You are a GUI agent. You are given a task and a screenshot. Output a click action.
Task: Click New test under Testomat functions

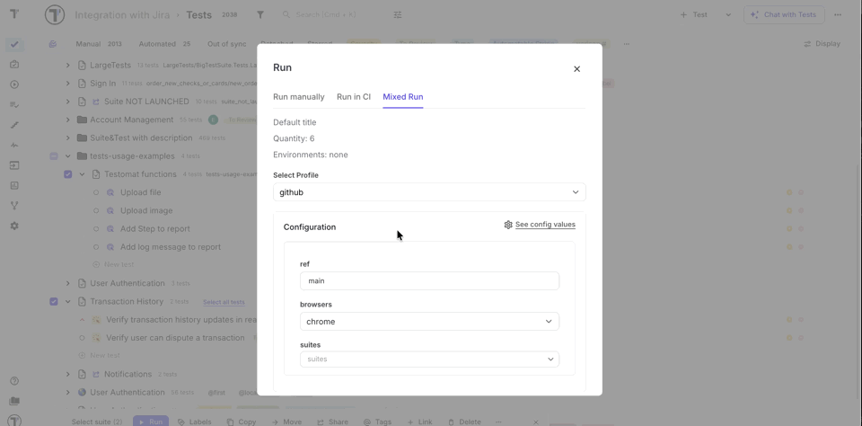[x=114, y=264]
